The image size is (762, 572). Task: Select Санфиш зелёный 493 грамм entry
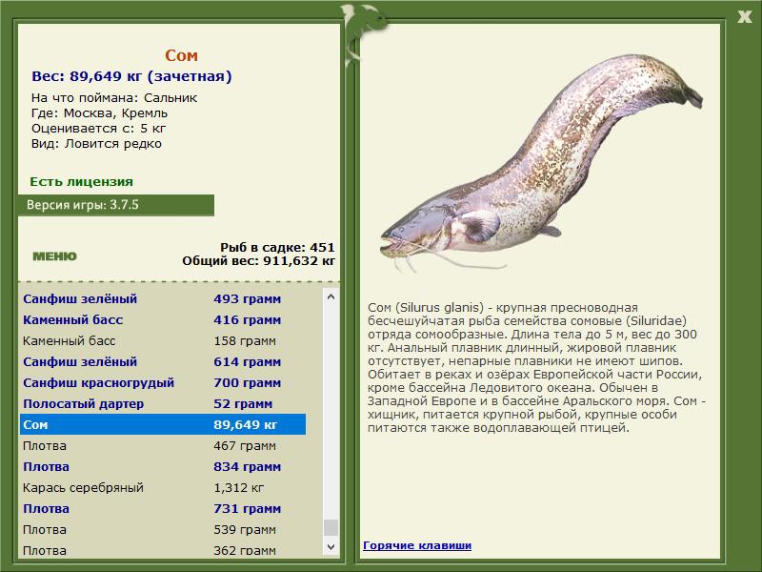pos(163,298)
